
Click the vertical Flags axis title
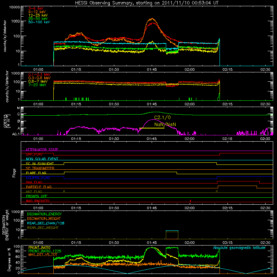pos(14,173)
